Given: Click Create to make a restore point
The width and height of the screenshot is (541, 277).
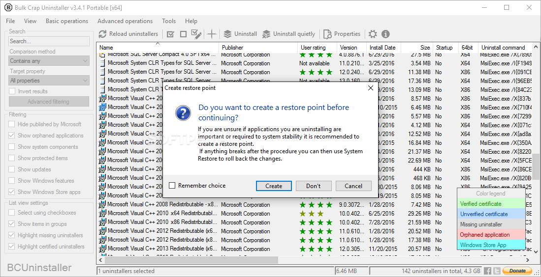Looking at the screenshot, I should tap(274, 186).
